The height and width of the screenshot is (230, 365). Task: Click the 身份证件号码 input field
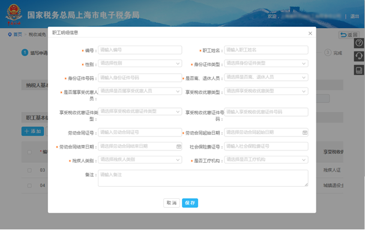[x=140, y=78]
